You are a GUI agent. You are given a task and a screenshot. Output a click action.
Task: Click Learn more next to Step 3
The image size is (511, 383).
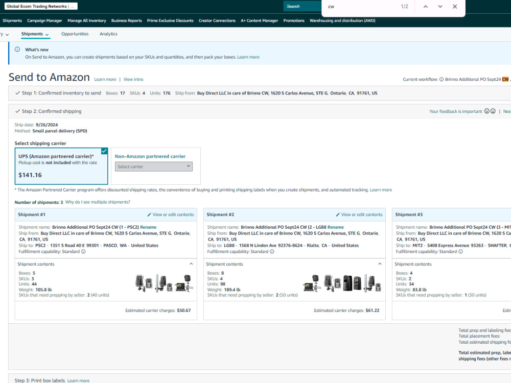pyautogui.click(x=78, y=381)
